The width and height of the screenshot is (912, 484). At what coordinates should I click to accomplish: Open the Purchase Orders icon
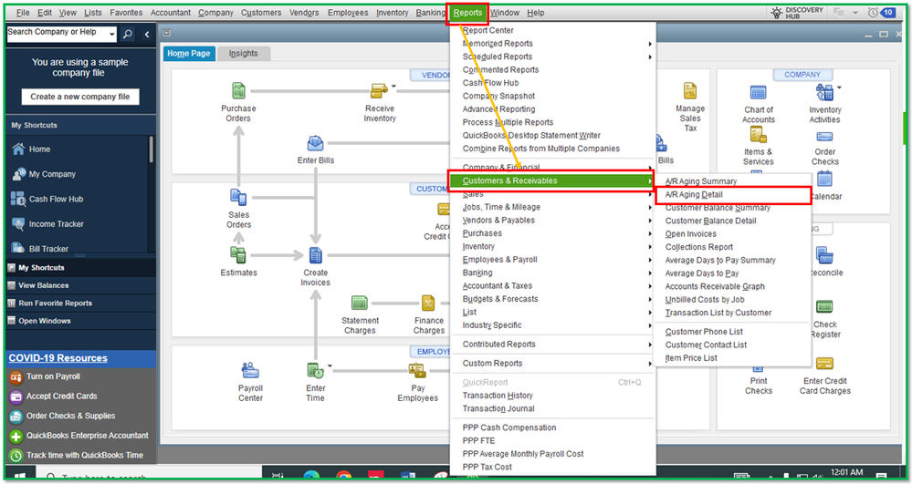click(238, 90)
